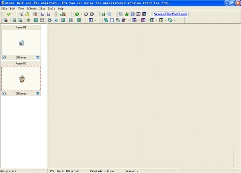Click the properties icon under Frame #2
This screenshot has width=241, height=173.
(x=37, y=93)
